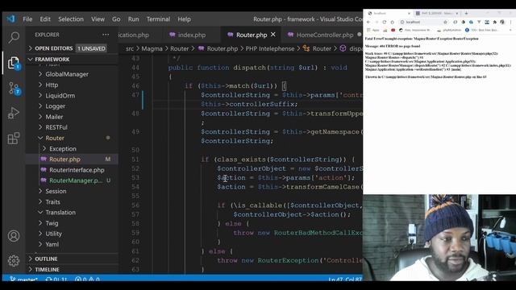Open Explorer more actions ellipsis
516x290 pixels.
coord(106,35)
